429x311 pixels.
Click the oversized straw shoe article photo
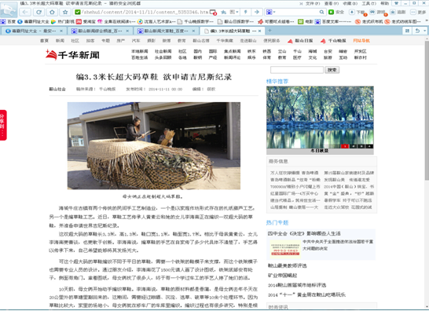(x=154, y=146)
